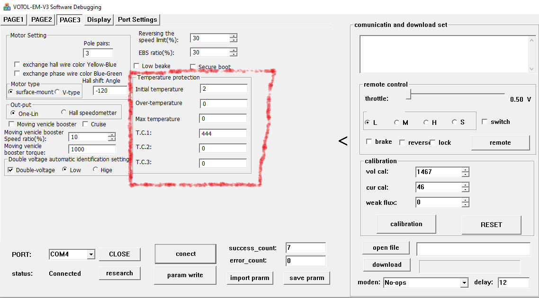Open the Port Settings tab
This screenshot has height=298, width=539.
pos(137,19)
